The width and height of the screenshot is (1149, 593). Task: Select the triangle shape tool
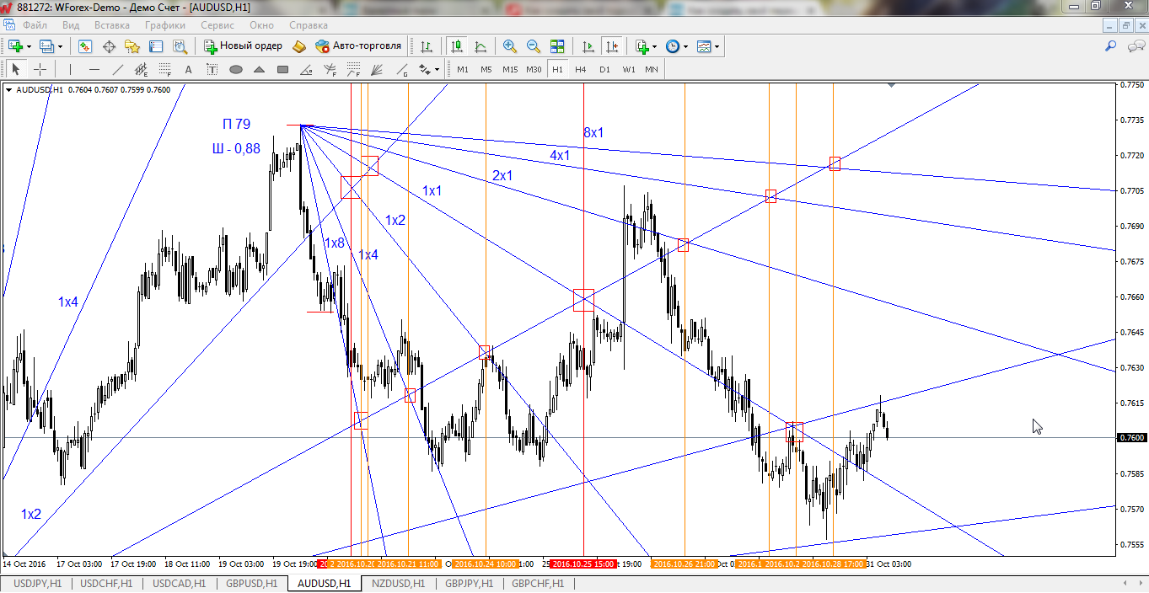(x=260, y=69)
